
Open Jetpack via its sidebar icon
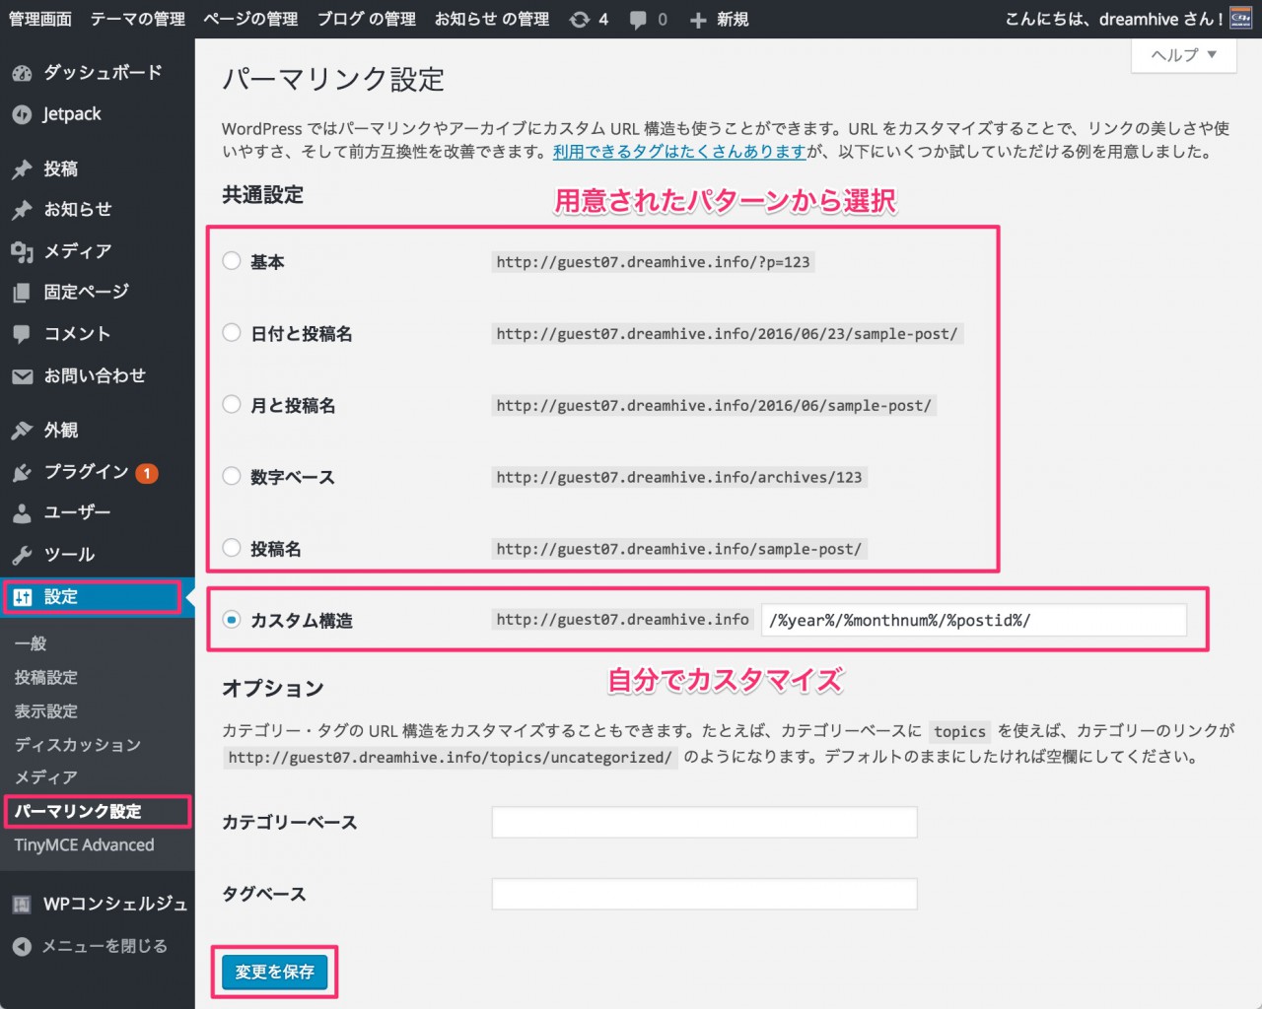point(22,114)
